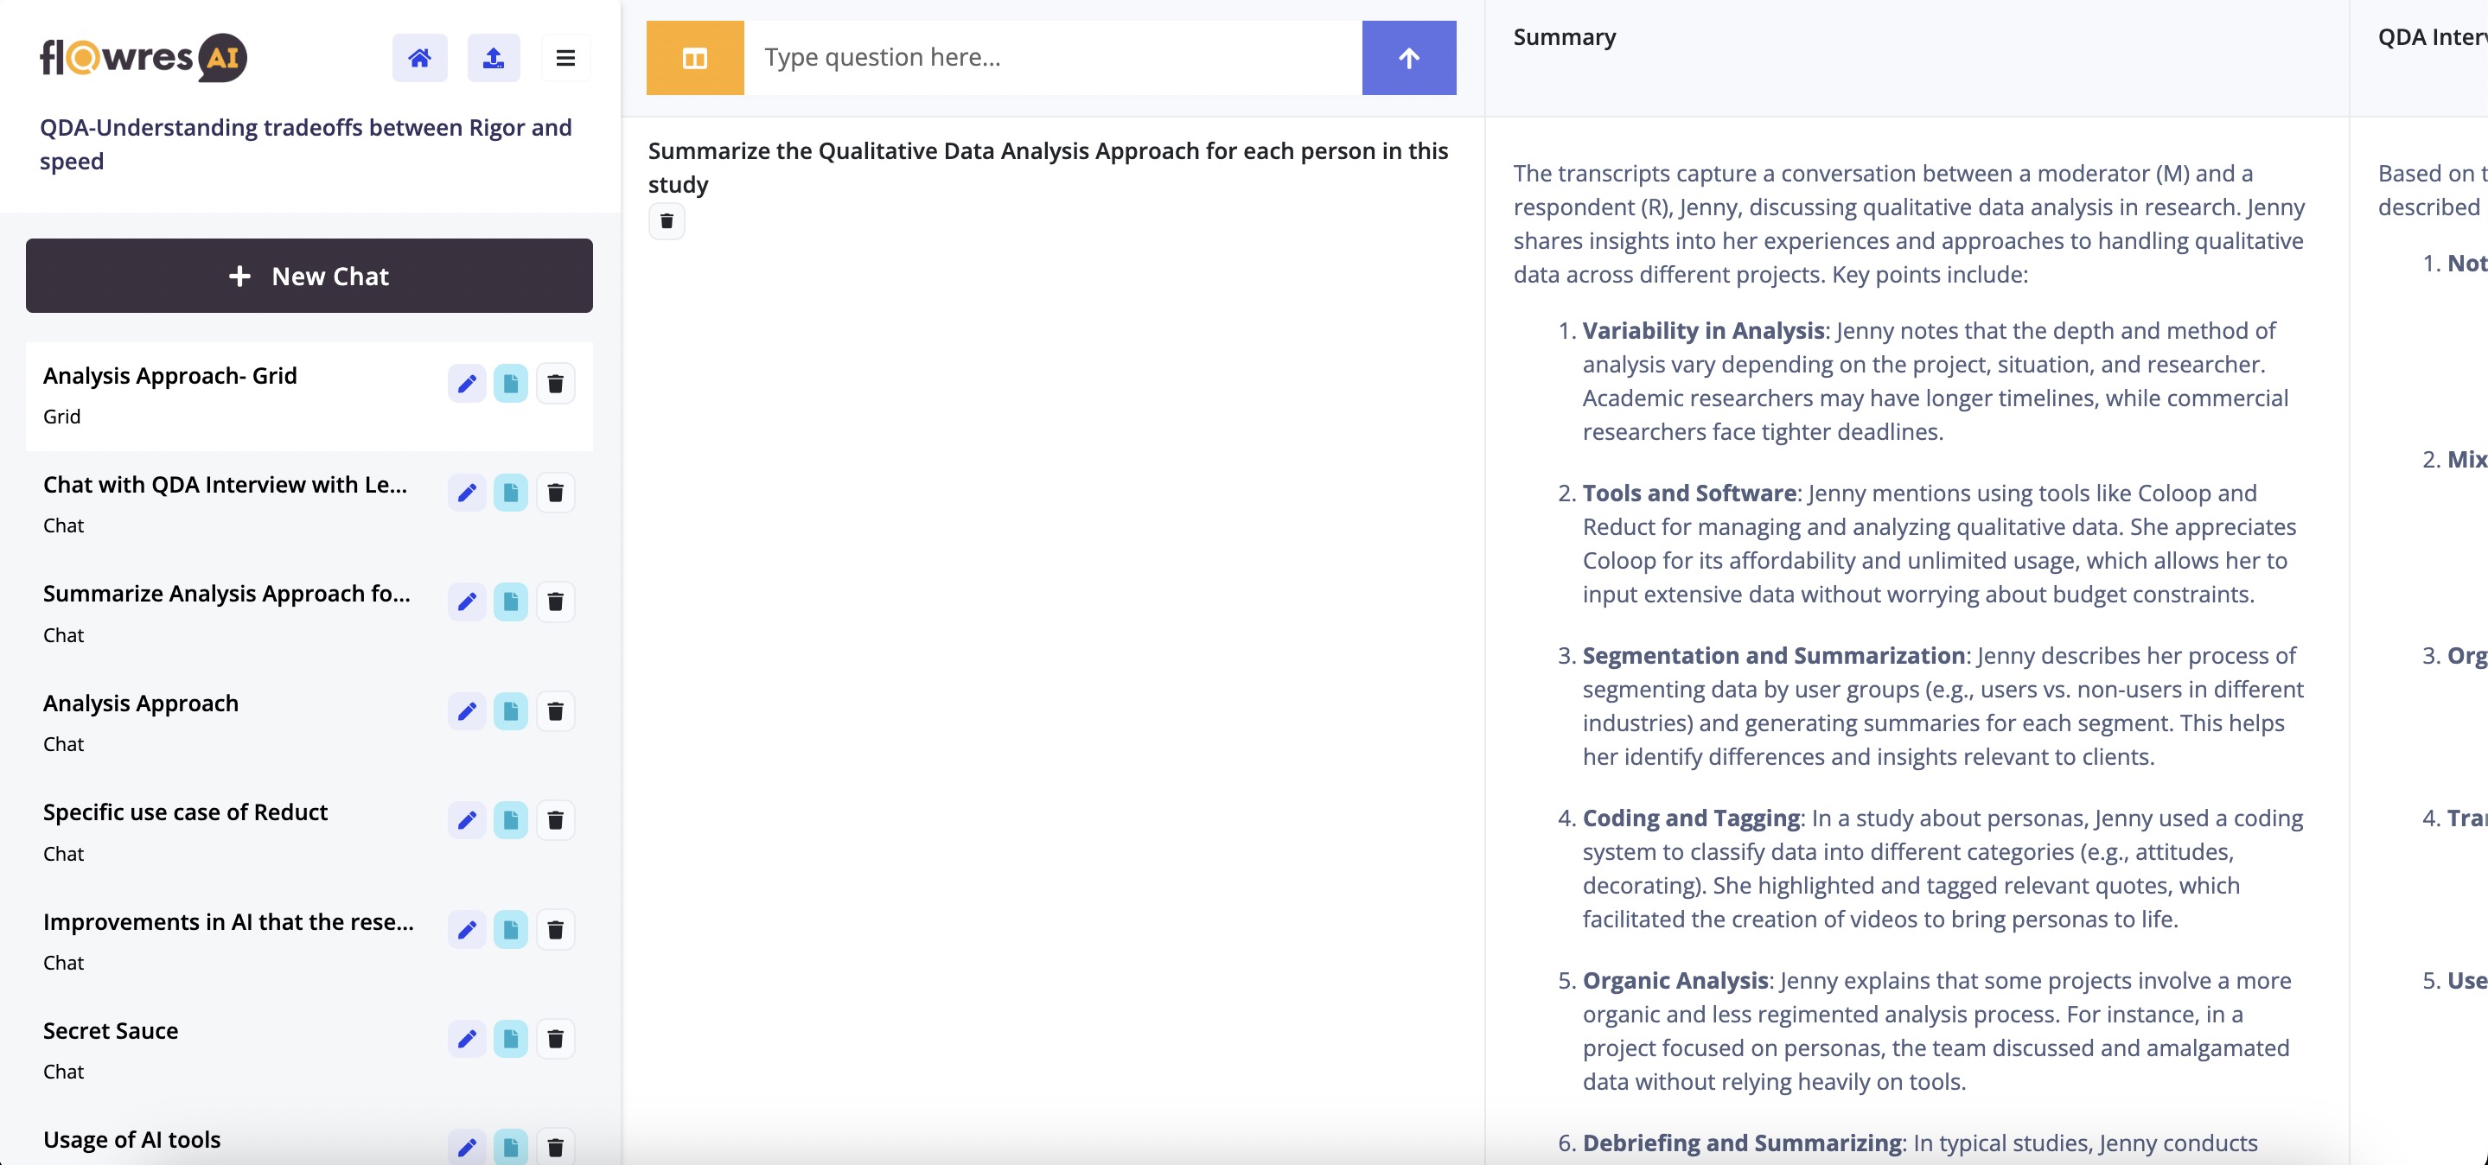Delete the Summarize Analysis Approach chat
Image resolution: width=2488 pixels, height=1165 pixels.
click(x=555, y=602)
